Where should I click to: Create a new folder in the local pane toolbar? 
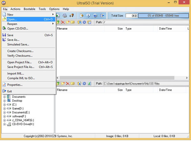(63, 83)
